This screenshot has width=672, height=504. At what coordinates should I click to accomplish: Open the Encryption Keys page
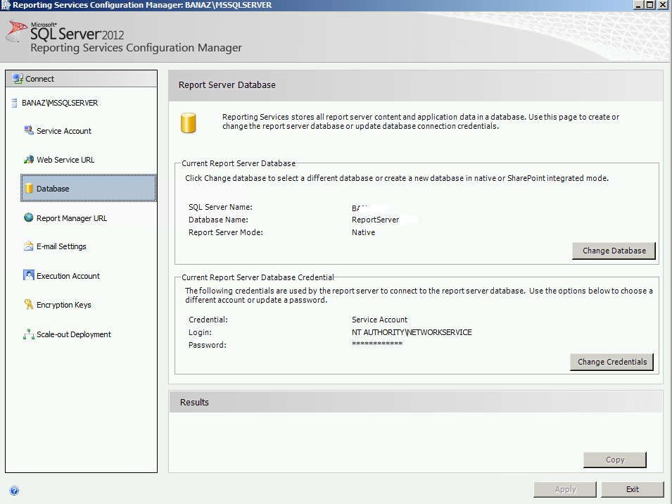(x=64, y=305)
